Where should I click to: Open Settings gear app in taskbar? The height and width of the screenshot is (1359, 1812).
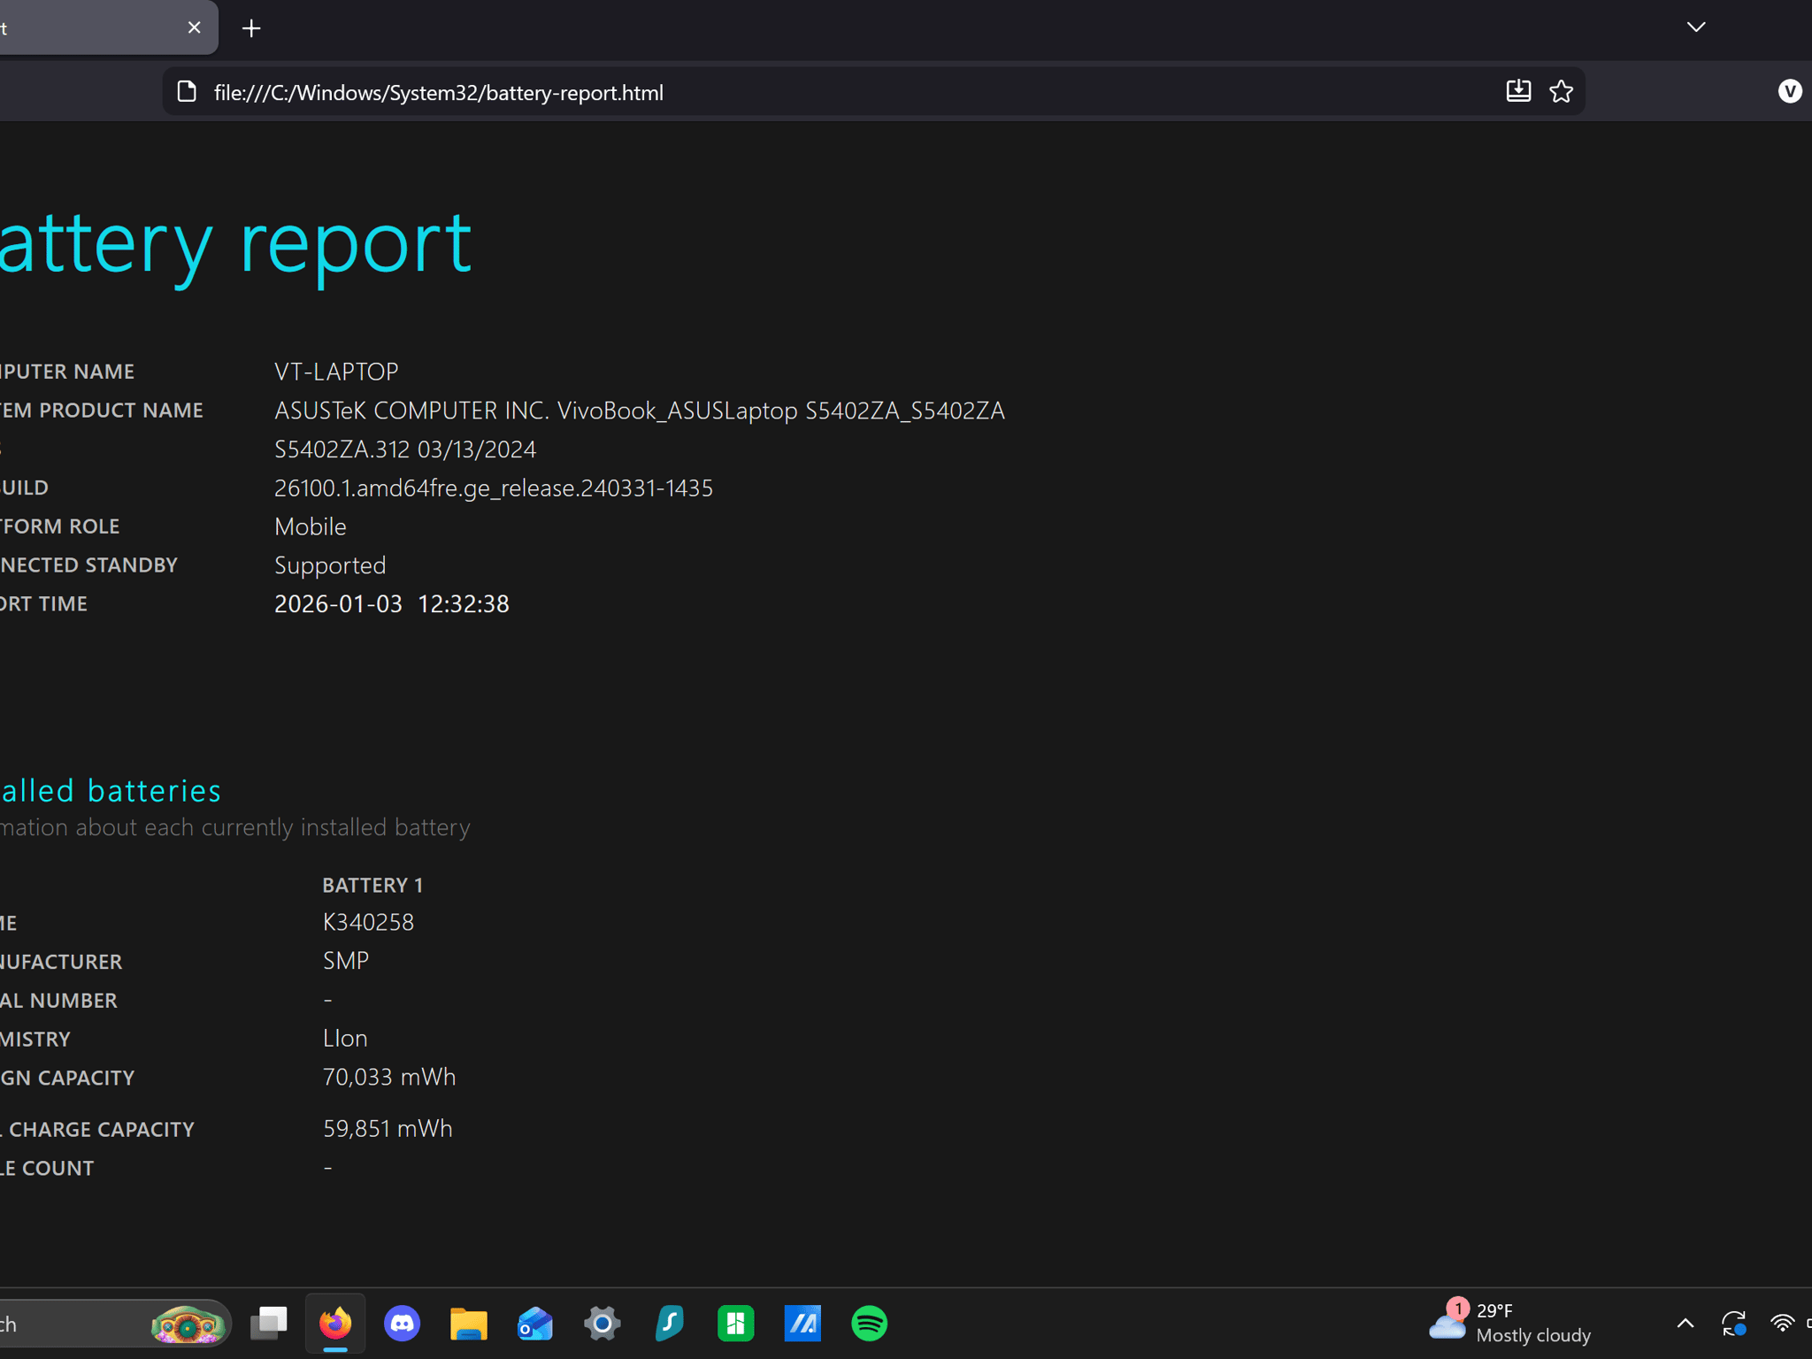tap(603, 1324)
